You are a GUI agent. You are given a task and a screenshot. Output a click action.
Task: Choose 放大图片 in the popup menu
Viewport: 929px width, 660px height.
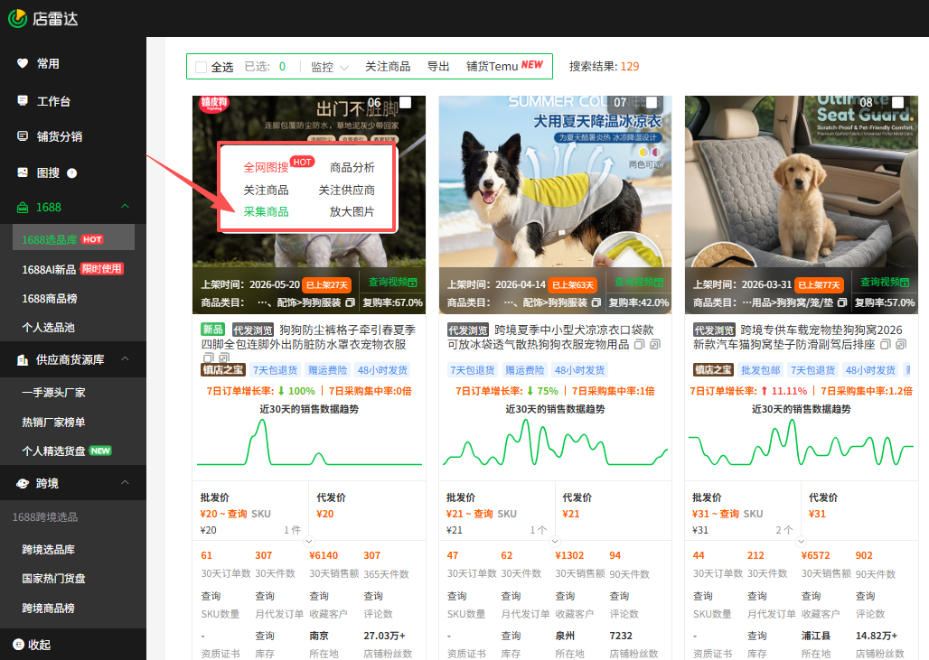click(x=352, y=211)
